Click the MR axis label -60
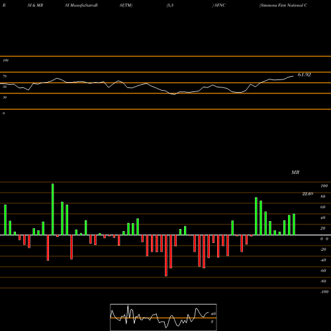Image resolution: width=331 pixels, height=331 pixels. pos(323,271)
